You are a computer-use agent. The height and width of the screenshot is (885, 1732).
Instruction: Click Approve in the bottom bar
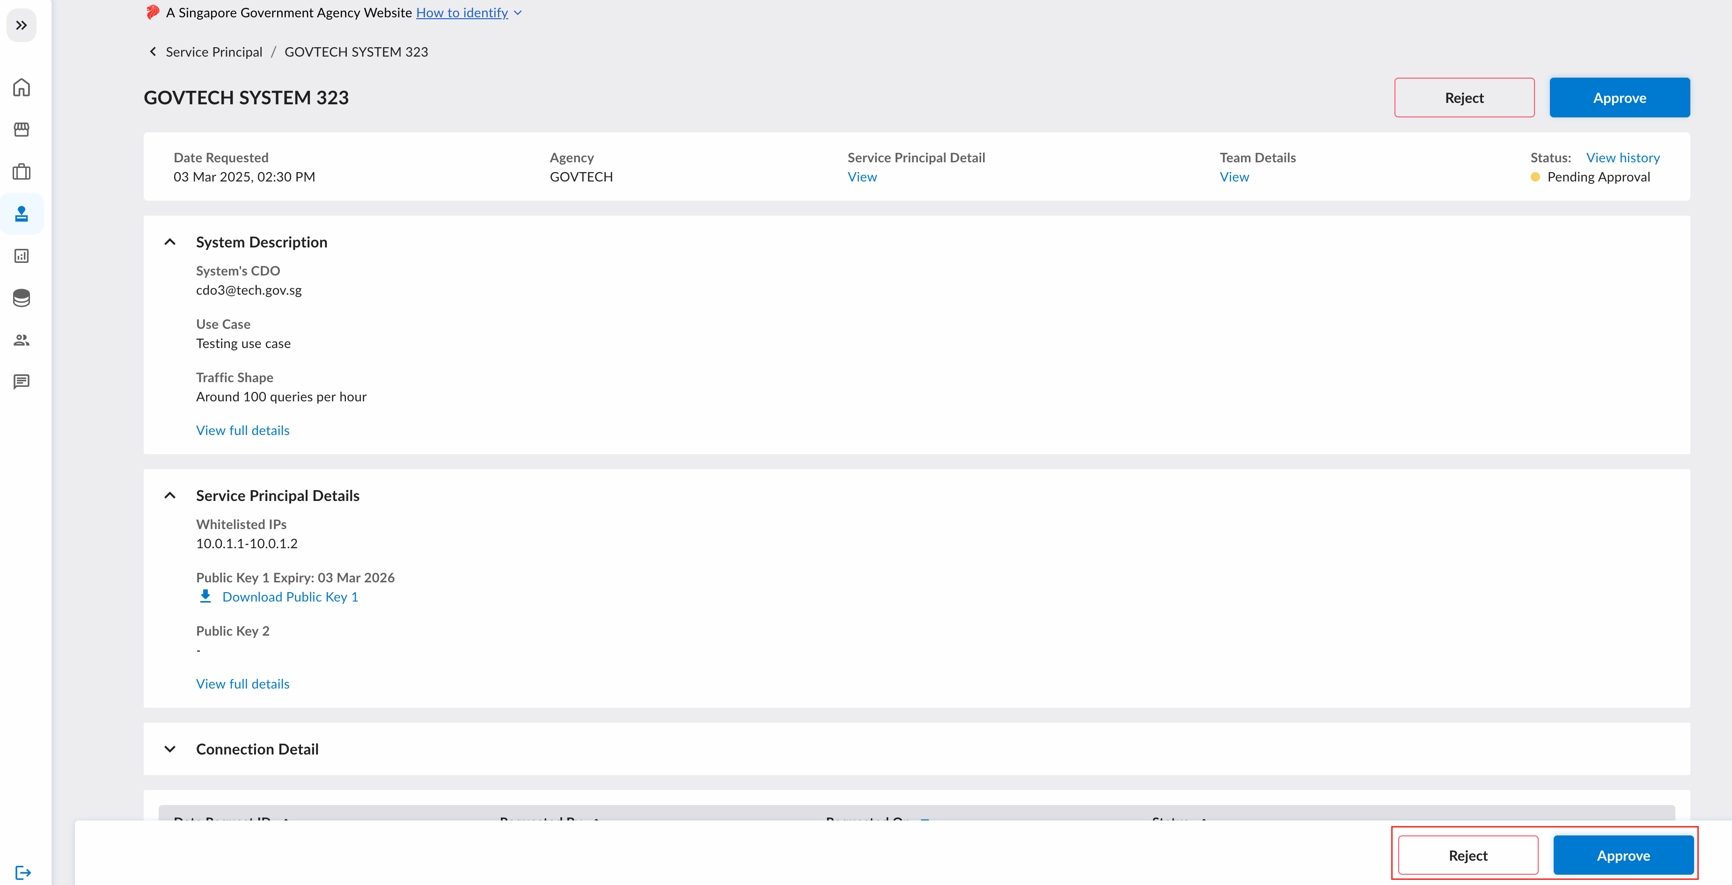[x=1623, y=855]
